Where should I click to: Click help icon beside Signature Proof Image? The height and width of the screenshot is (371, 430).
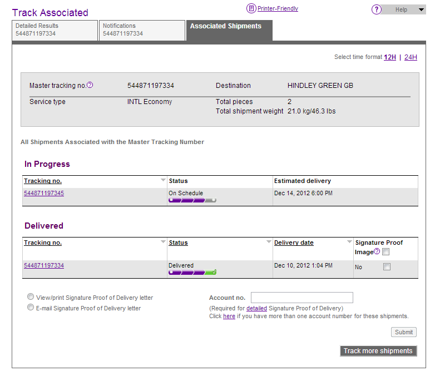377,251
